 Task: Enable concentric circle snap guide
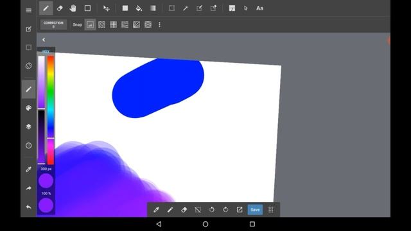tap(148, 24)
